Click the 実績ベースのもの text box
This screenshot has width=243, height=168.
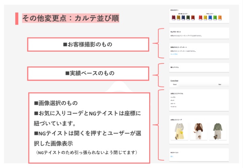(x=88, y=73)
